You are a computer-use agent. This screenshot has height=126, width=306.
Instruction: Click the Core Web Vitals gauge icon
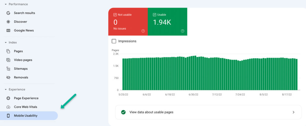(8, 107)
